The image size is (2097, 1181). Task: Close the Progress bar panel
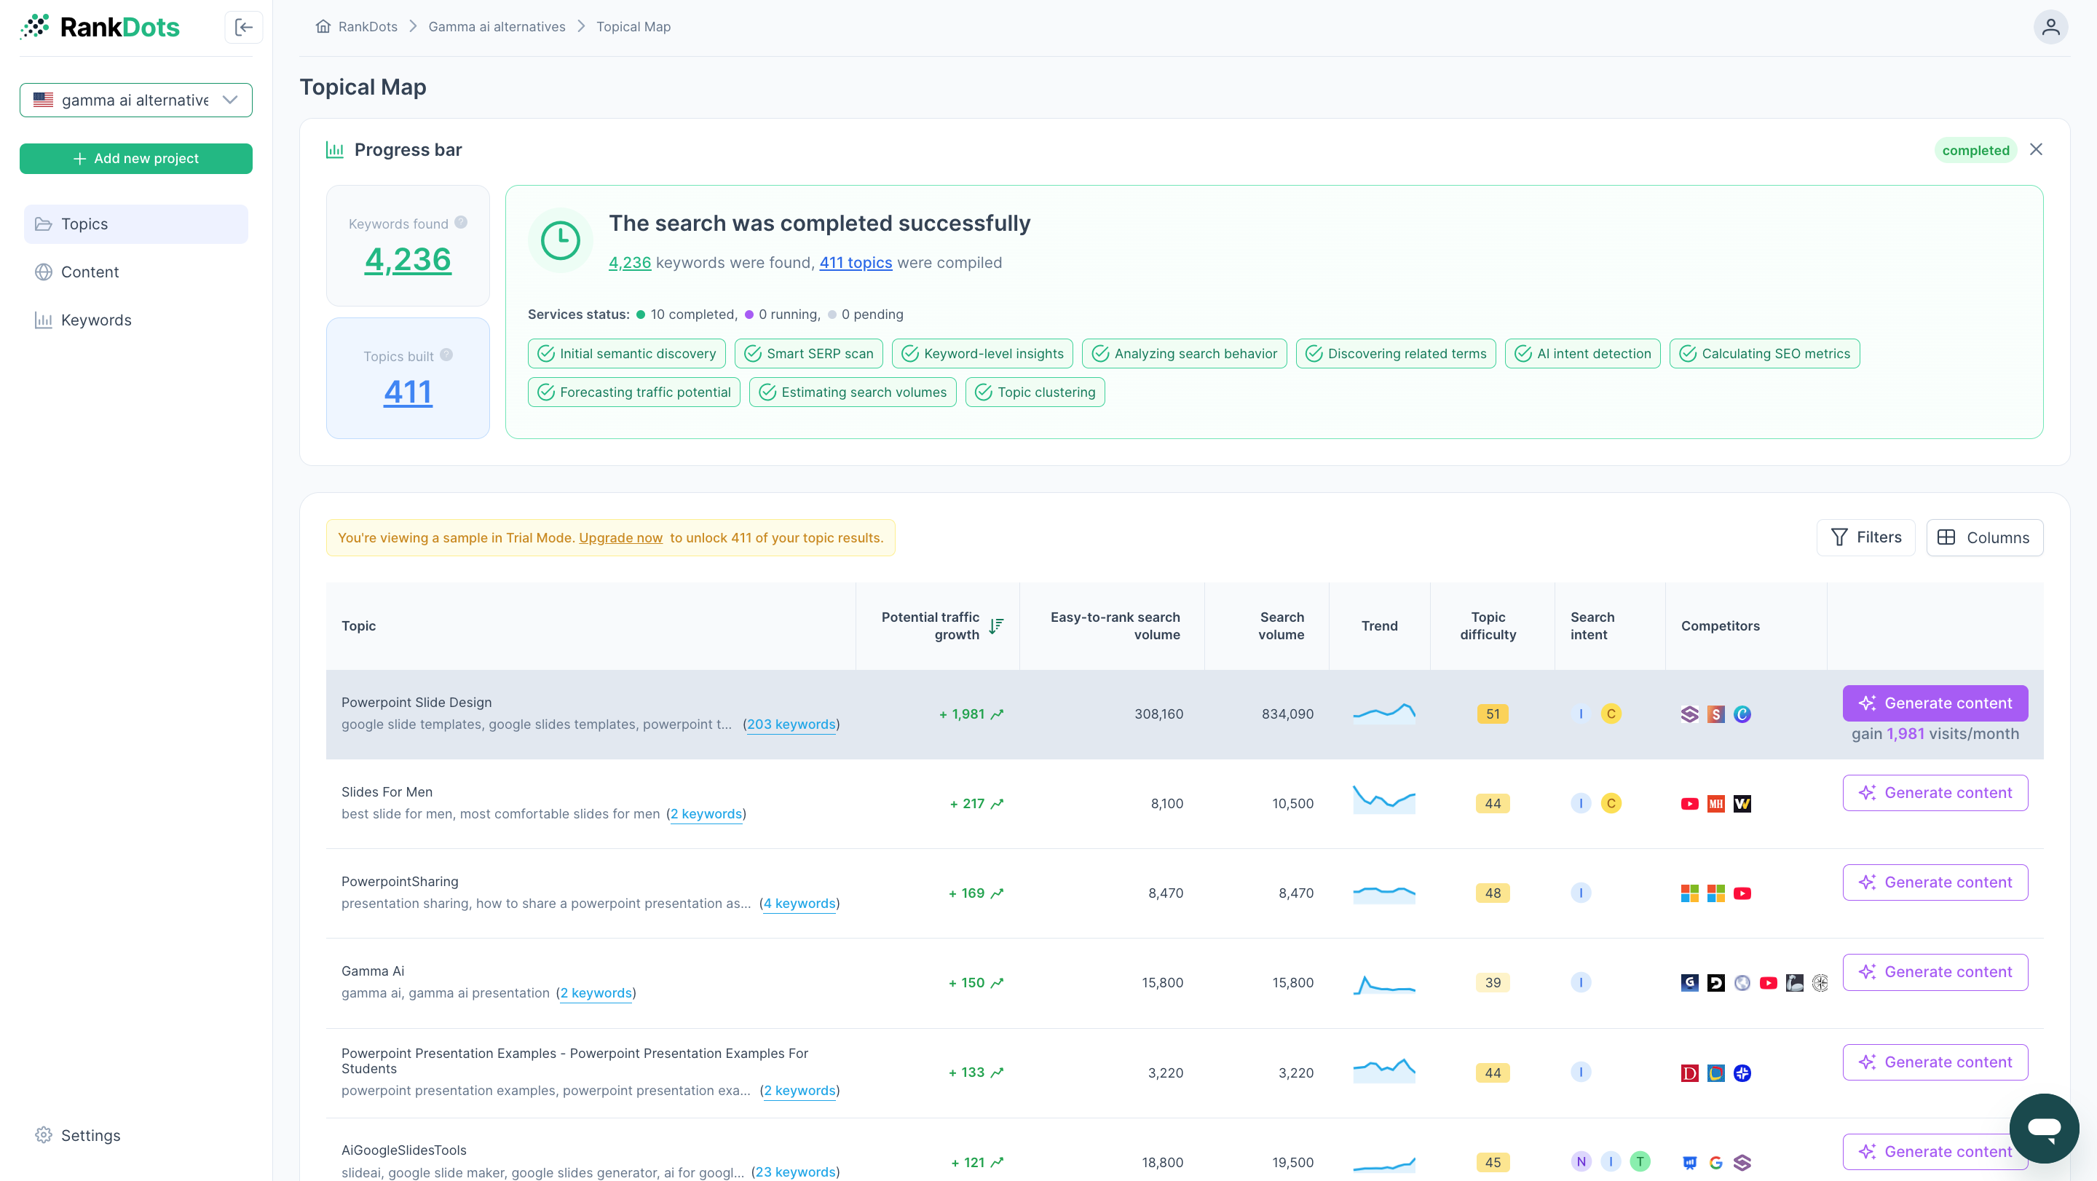coord(2035,149)
